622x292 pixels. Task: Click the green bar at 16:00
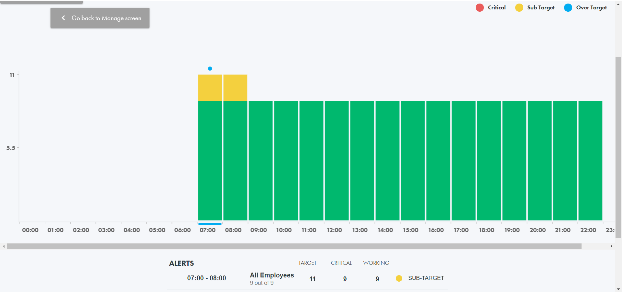438,161
